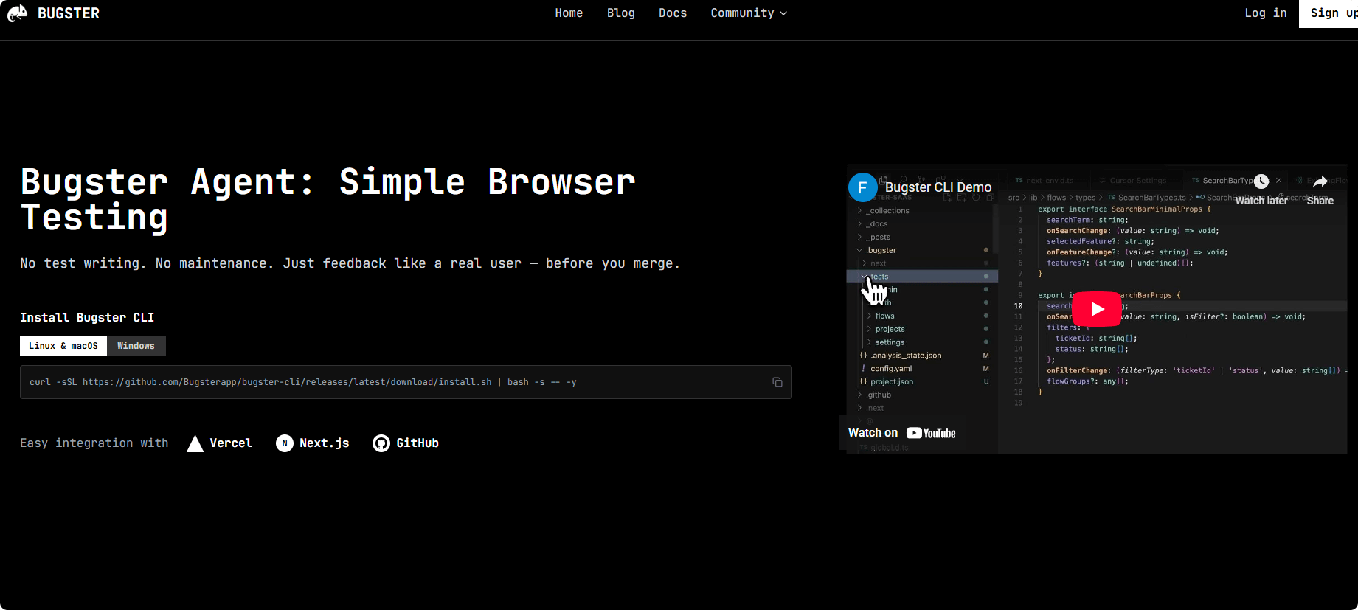
Task: Click the Watch later clock icon
Action: (x=1261, y=181)
